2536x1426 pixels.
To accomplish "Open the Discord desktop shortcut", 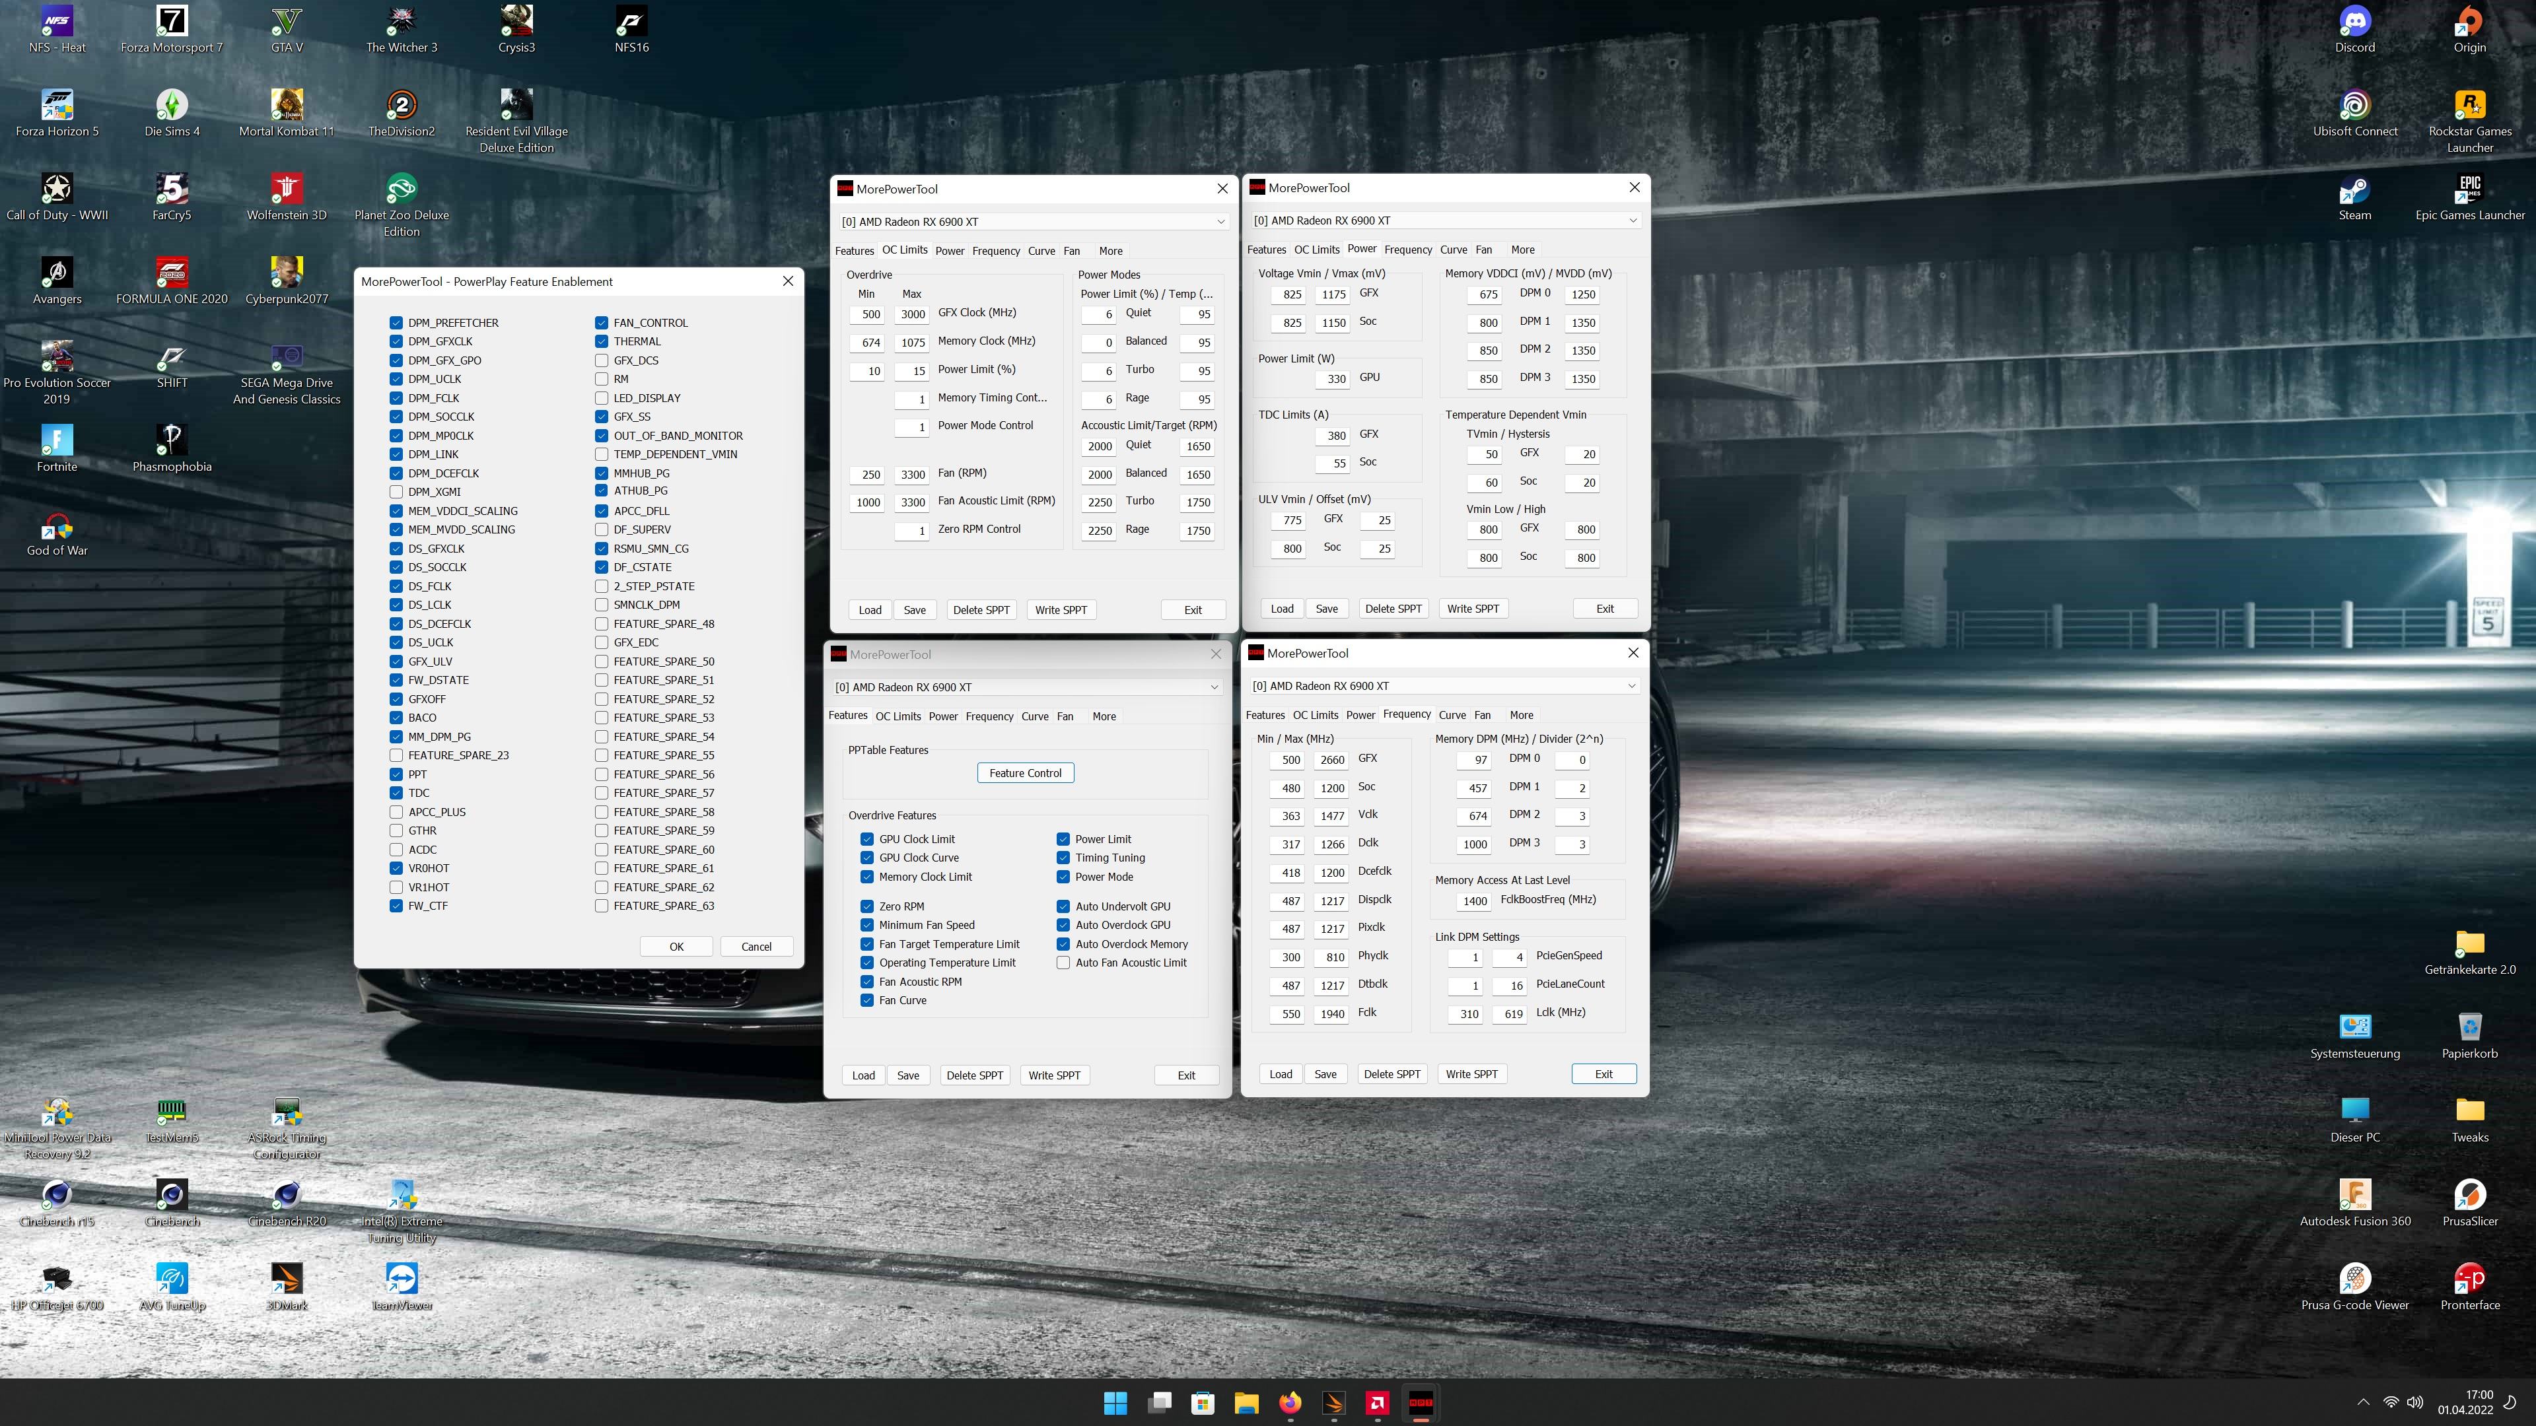I will coord(2354,30).
